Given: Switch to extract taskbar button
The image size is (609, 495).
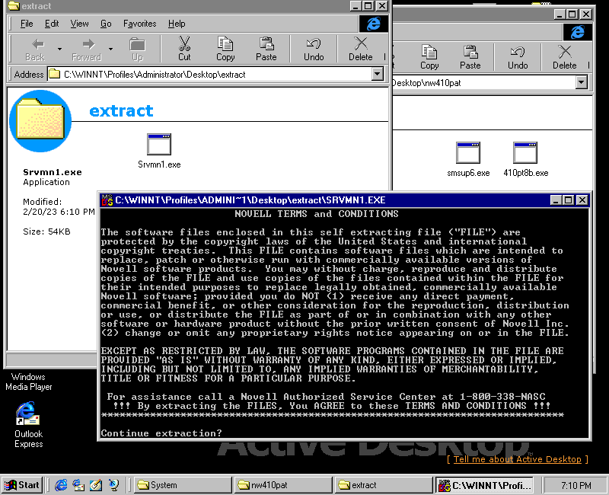Looking at the screenshot, I should 384,485.
